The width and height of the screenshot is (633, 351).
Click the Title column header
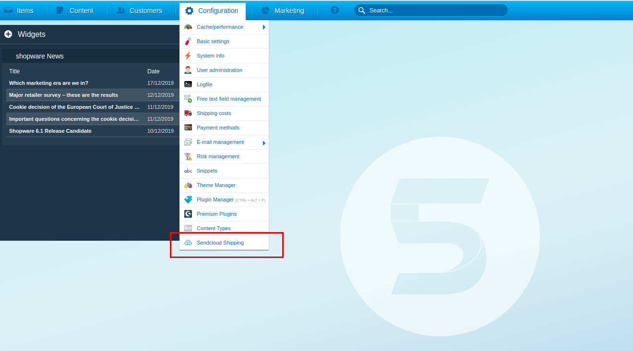click(x=14, y=71)
